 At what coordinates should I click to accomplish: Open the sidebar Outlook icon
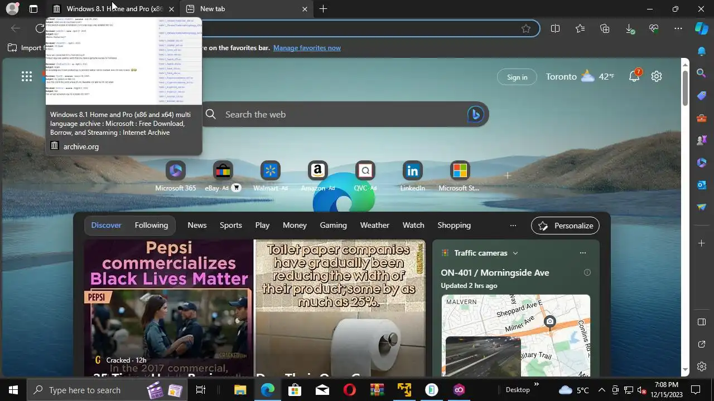702,184
